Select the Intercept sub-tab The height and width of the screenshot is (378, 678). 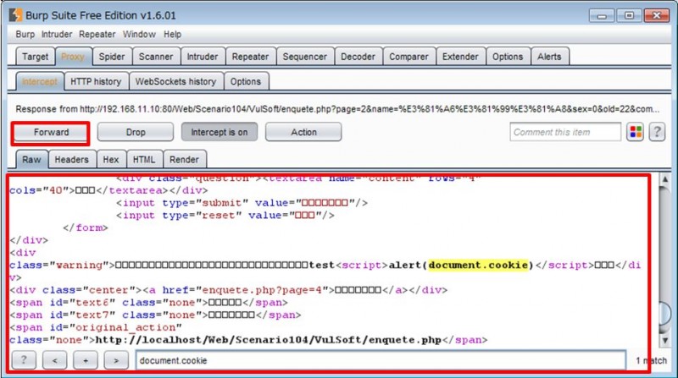(x=40, y=81)
